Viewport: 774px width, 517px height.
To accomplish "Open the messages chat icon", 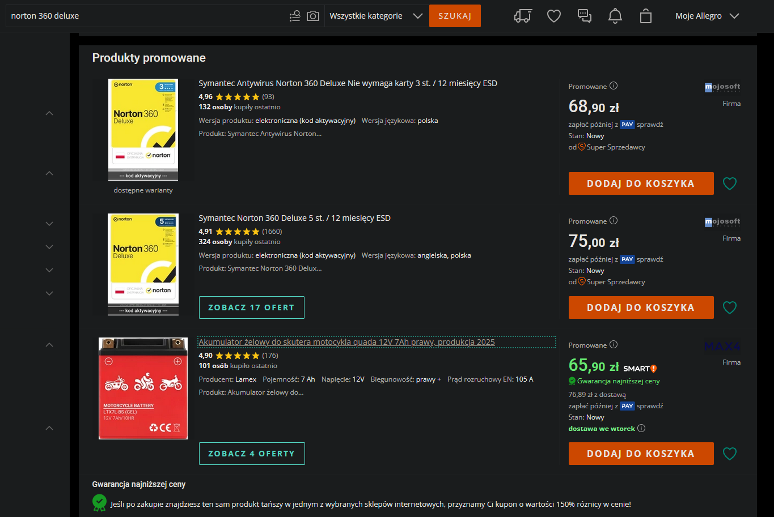I will (x=585, y=16).
